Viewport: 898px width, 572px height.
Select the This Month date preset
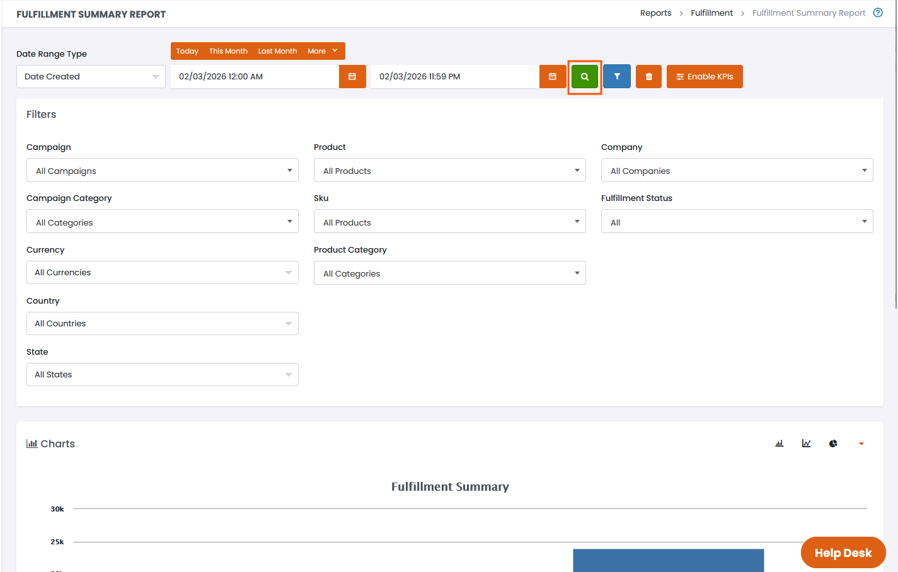228,51
